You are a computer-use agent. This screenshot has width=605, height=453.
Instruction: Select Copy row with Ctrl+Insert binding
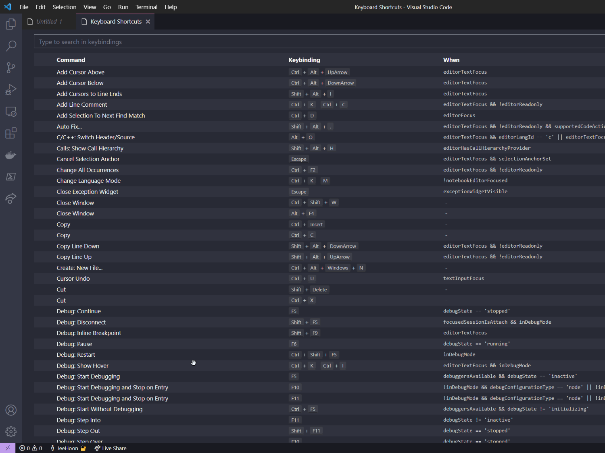point(319,224)
